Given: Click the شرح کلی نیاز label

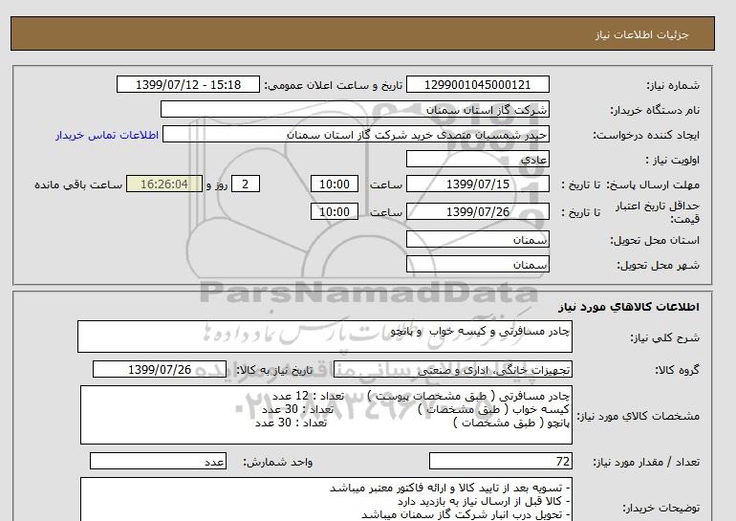Looking at the screenshot, I should tap(664, 337).
